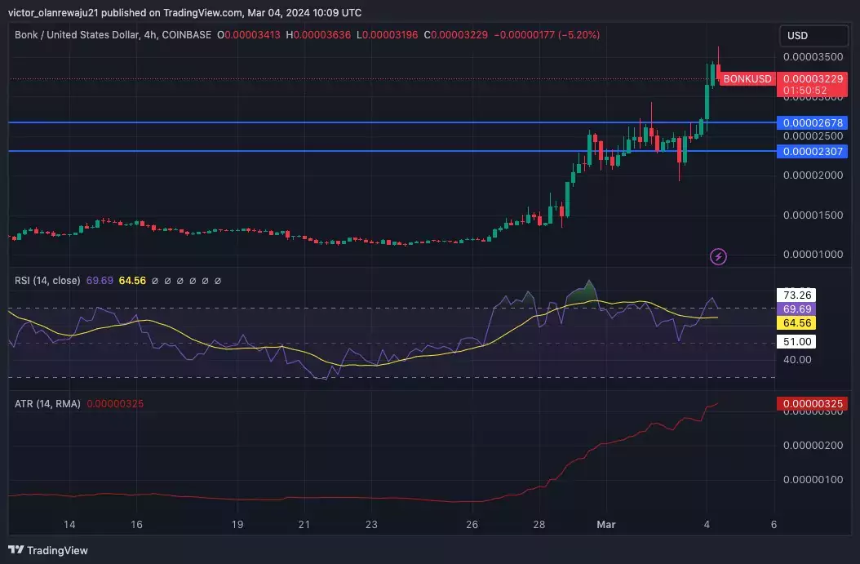This screenshot has height=564, width=860.
Task: Click the upper blue horizontal resistance line
Action: click(x=392, y=122)
